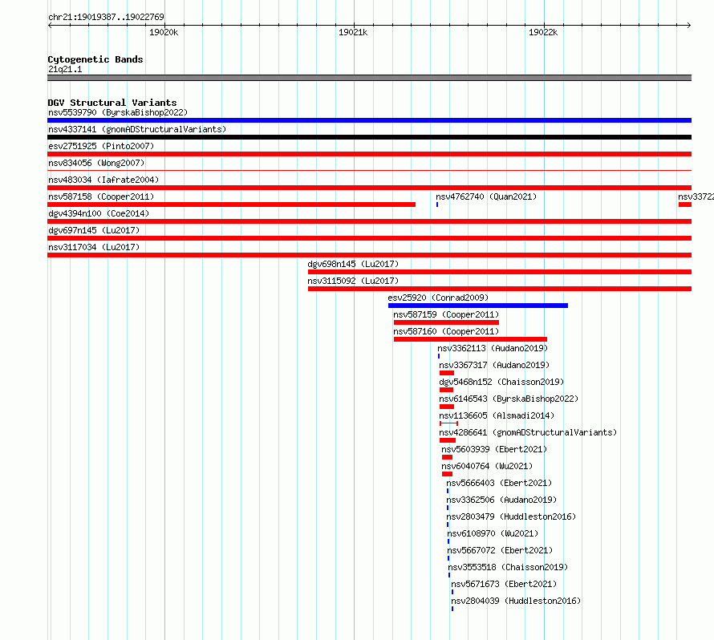714x640 pixels.
Task: Open the nsv5667072 (Ebert2021) label
Action: (x=500, y=550)
